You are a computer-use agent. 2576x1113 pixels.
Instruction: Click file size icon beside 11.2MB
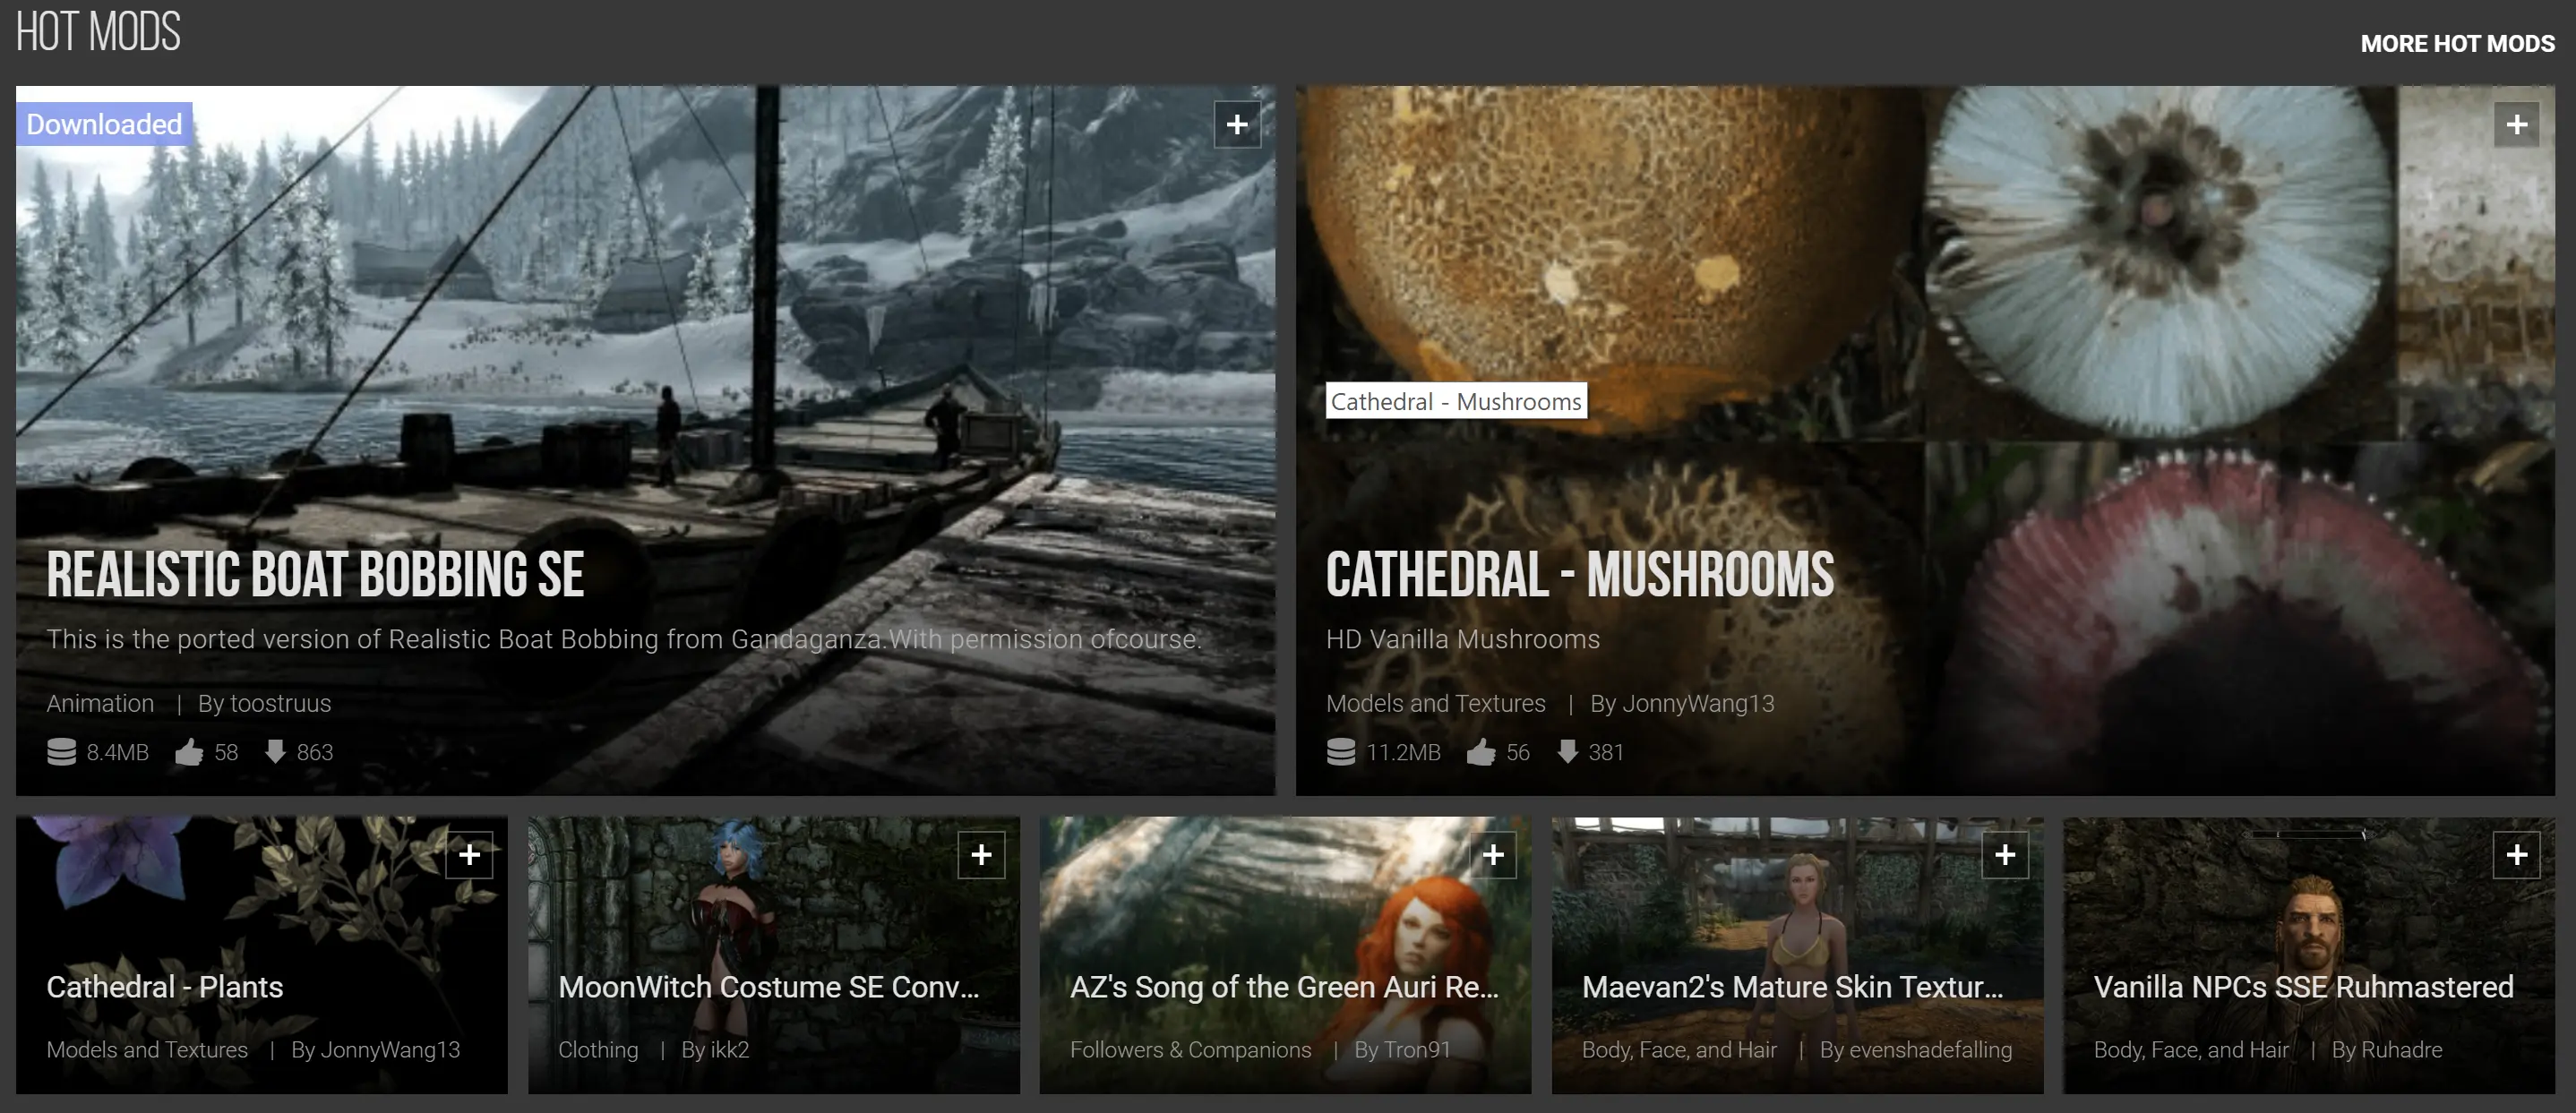tap(1341, 752)
